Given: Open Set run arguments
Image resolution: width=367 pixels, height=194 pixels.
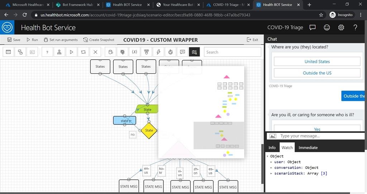Looking at the screenshot, I should 61,40.
